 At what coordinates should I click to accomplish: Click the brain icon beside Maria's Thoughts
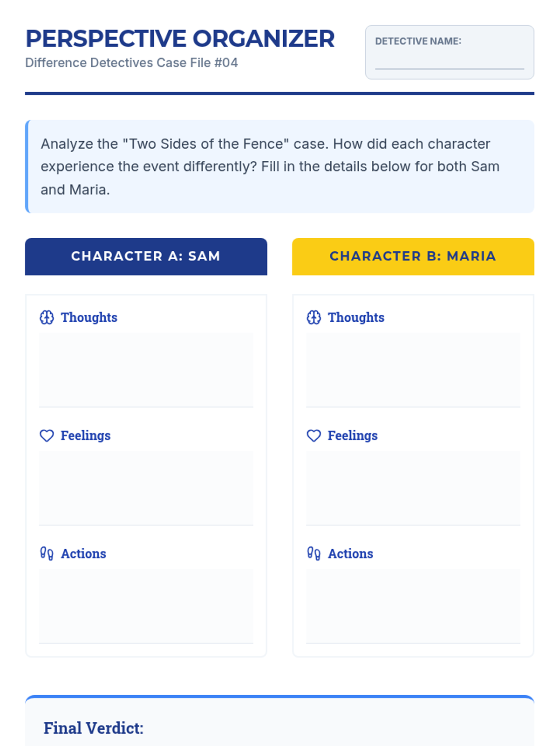click(x=314, y=318)
